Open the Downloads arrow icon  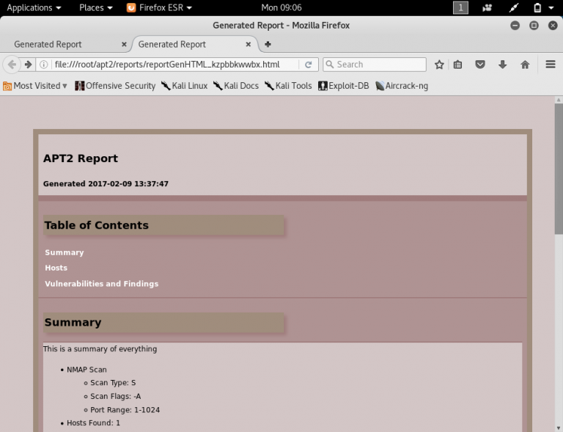[x=502, y=65]
